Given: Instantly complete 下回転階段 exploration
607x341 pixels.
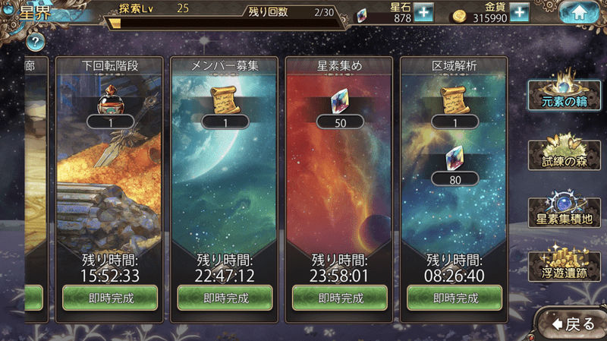Looking at the screenshot, I should pos(110,298).
